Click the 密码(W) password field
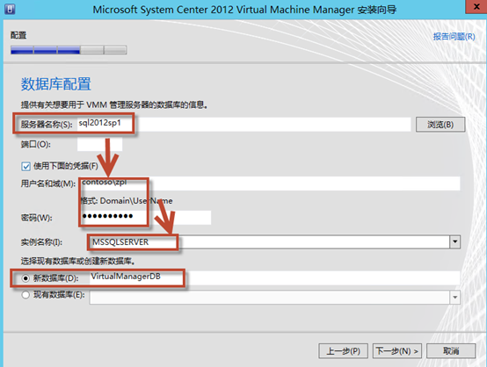The image size is (487, 367). 146,217
